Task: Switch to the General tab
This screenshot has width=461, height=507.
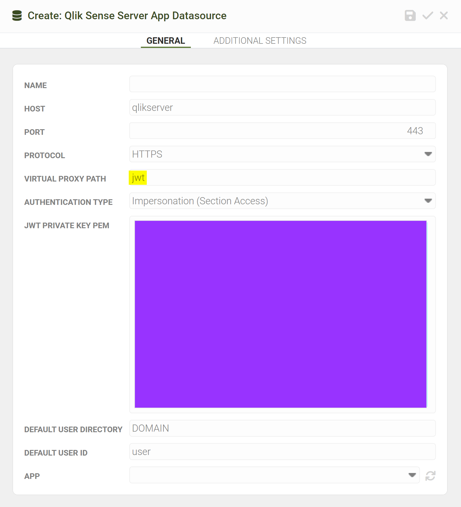Action: coord(166,41)
